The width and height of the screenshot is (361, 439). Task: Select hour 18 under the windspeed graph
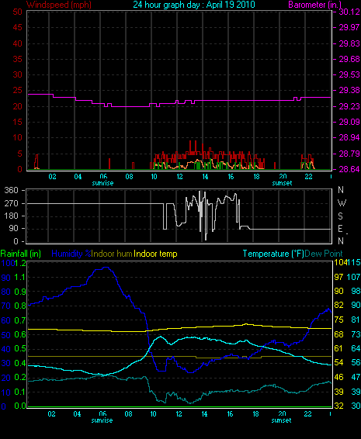pyautogui.click(x=256, y=177)
